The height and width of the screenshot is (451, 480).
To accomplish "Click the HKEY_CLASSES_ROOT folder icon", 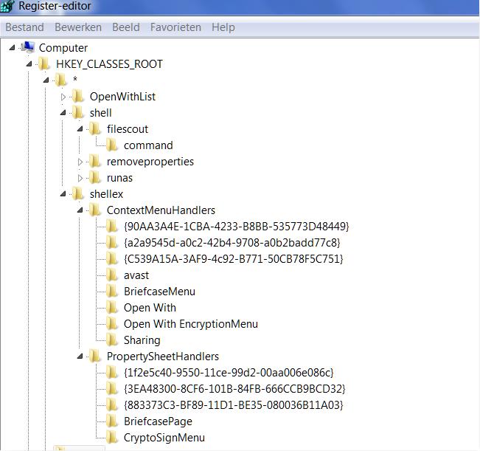I will (44, 63).
